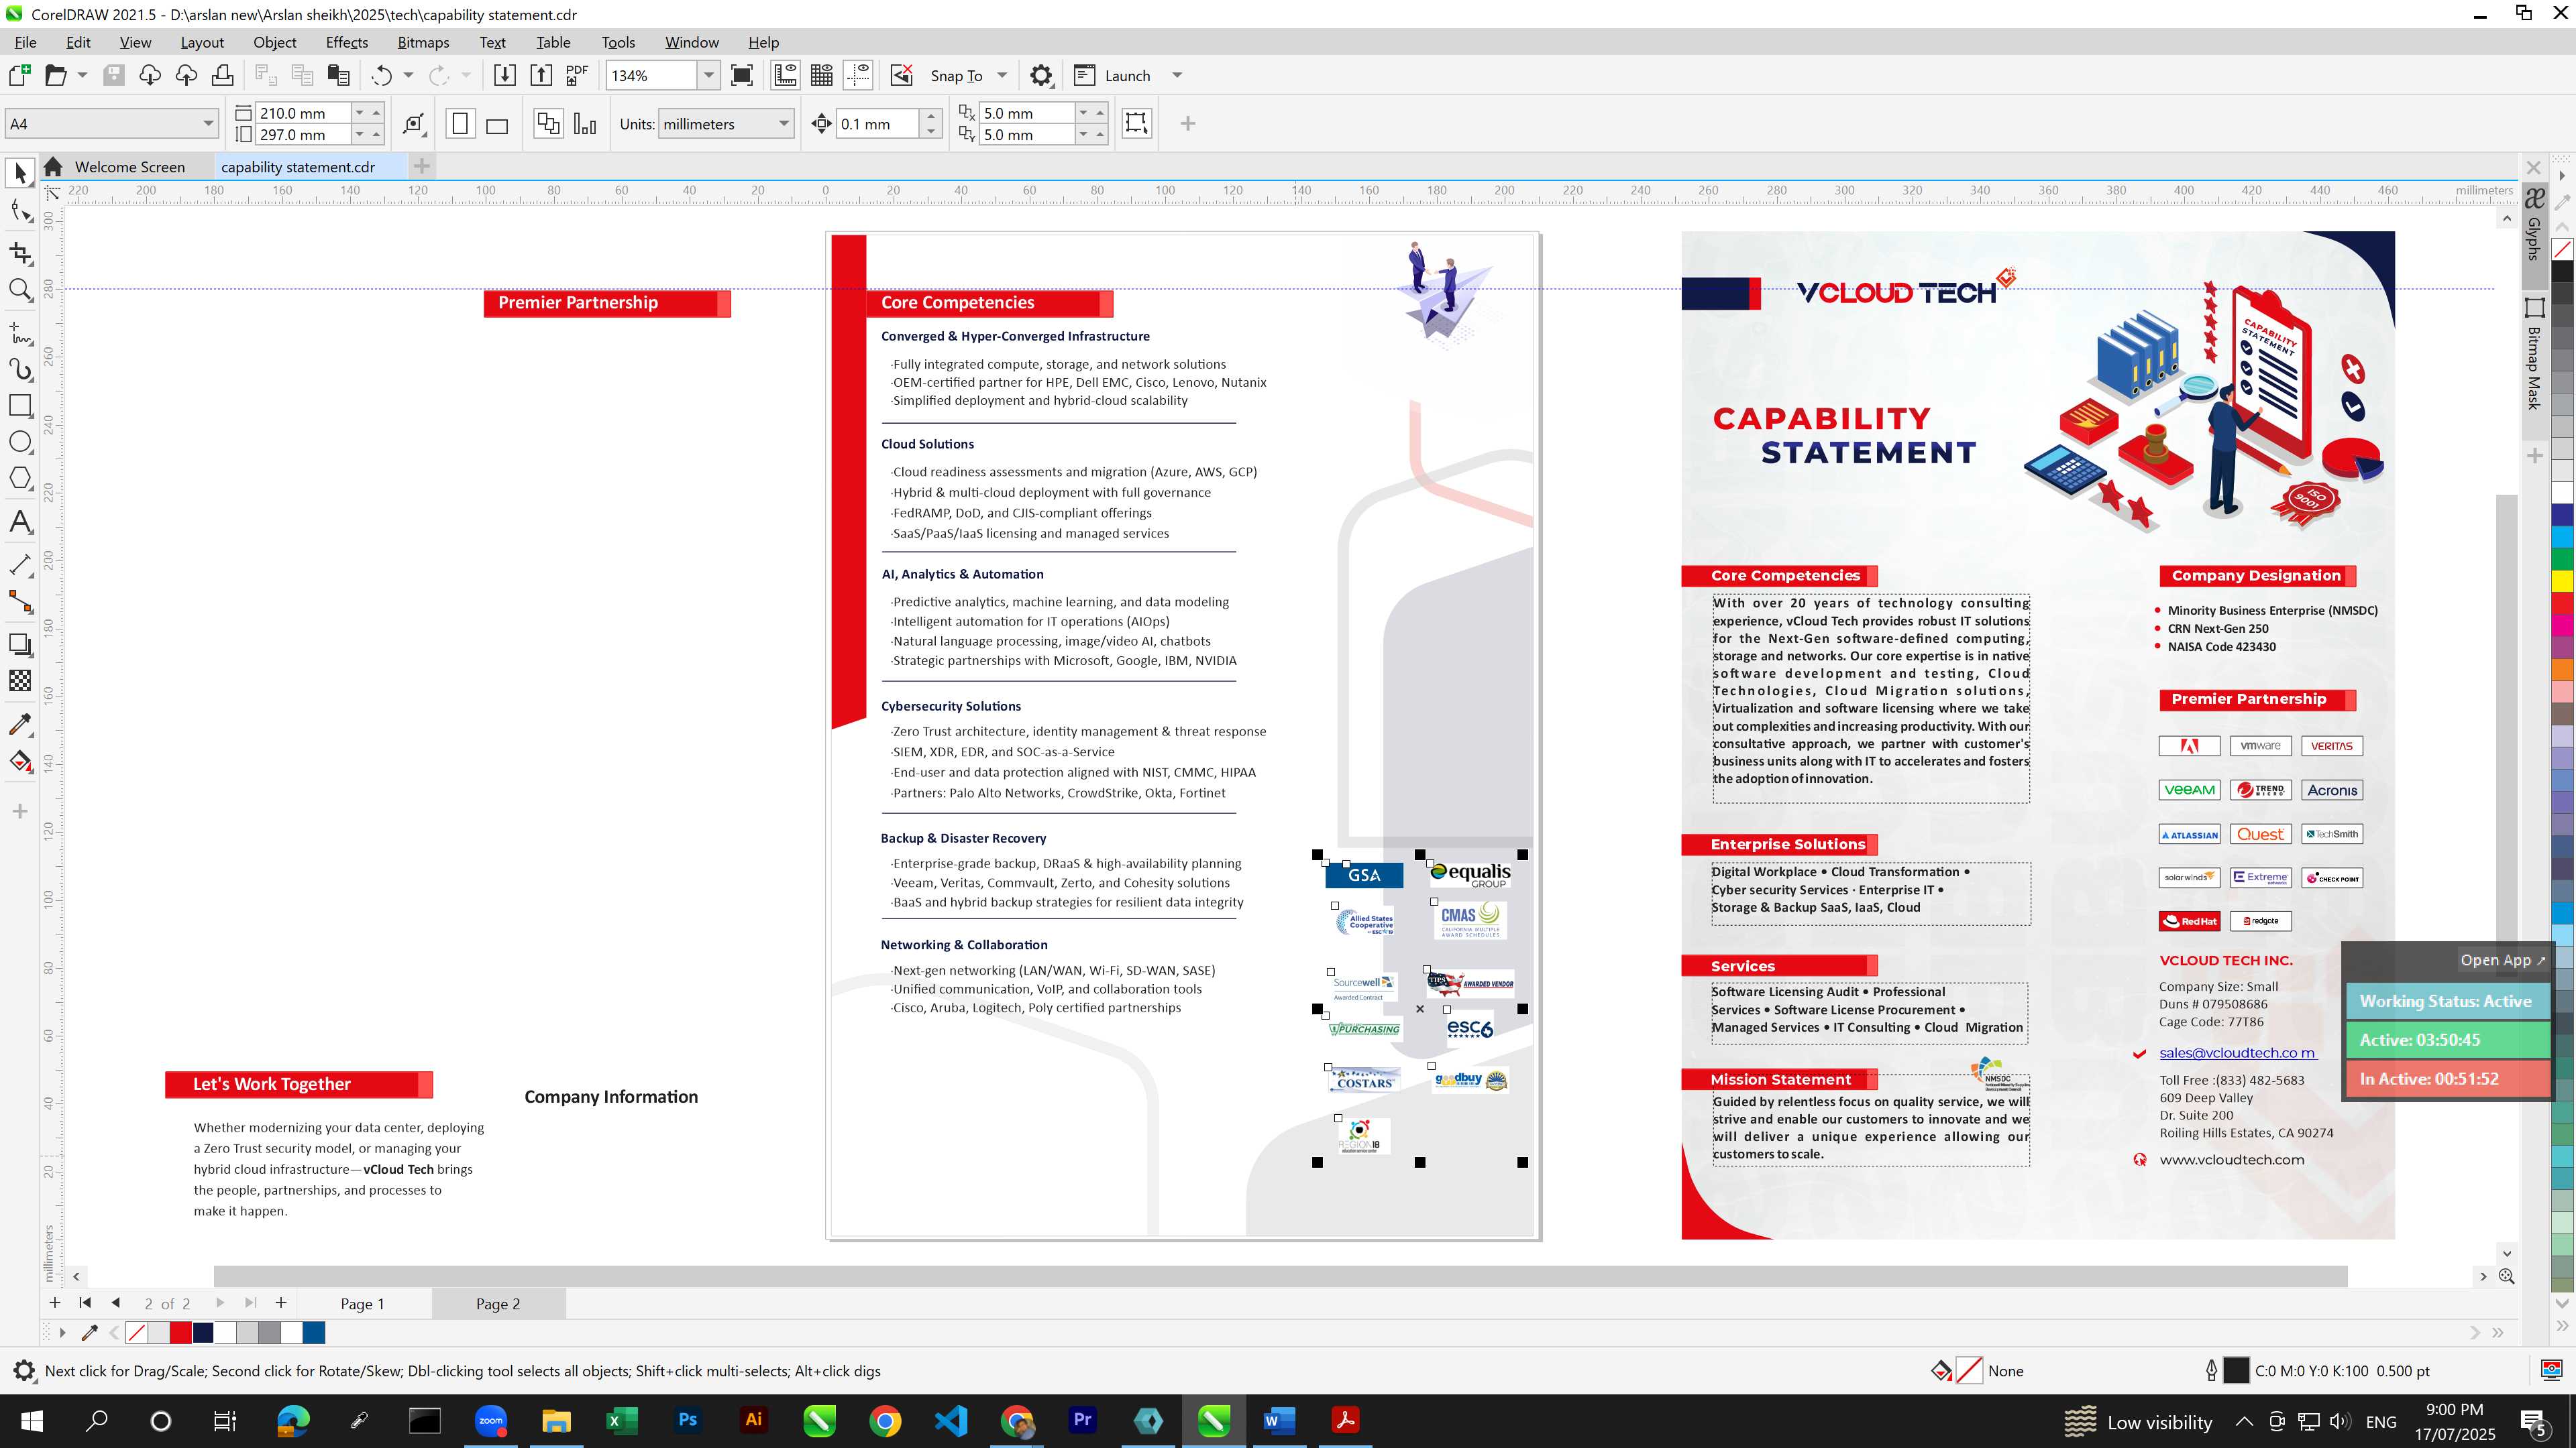
Task: Expand the Open file arrow dropdown
Action: tap(82, 75)
